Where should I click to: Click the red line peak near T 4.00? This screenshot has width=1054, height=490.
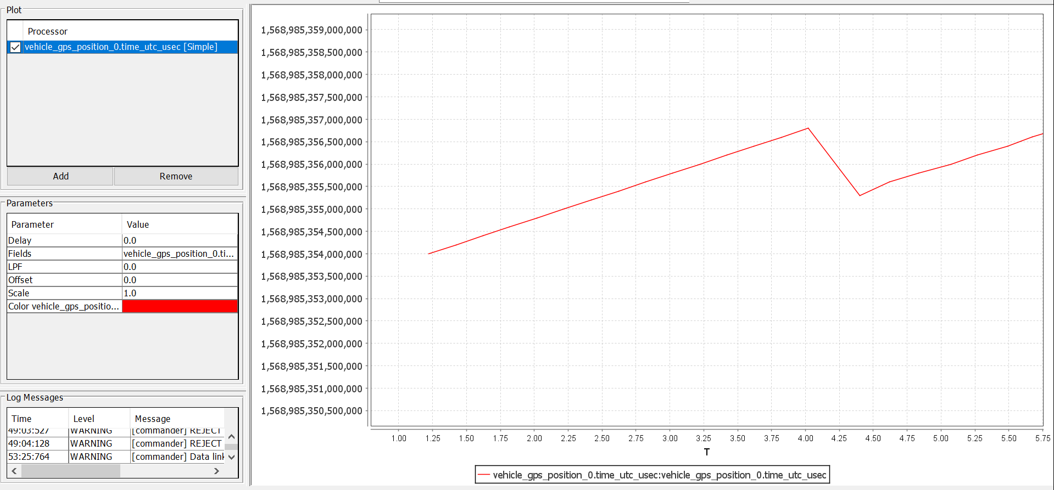(808, 128)
